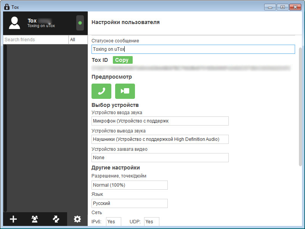Click the create group chat icon
This screenshot has height=229, width=305.
[35, 219]
